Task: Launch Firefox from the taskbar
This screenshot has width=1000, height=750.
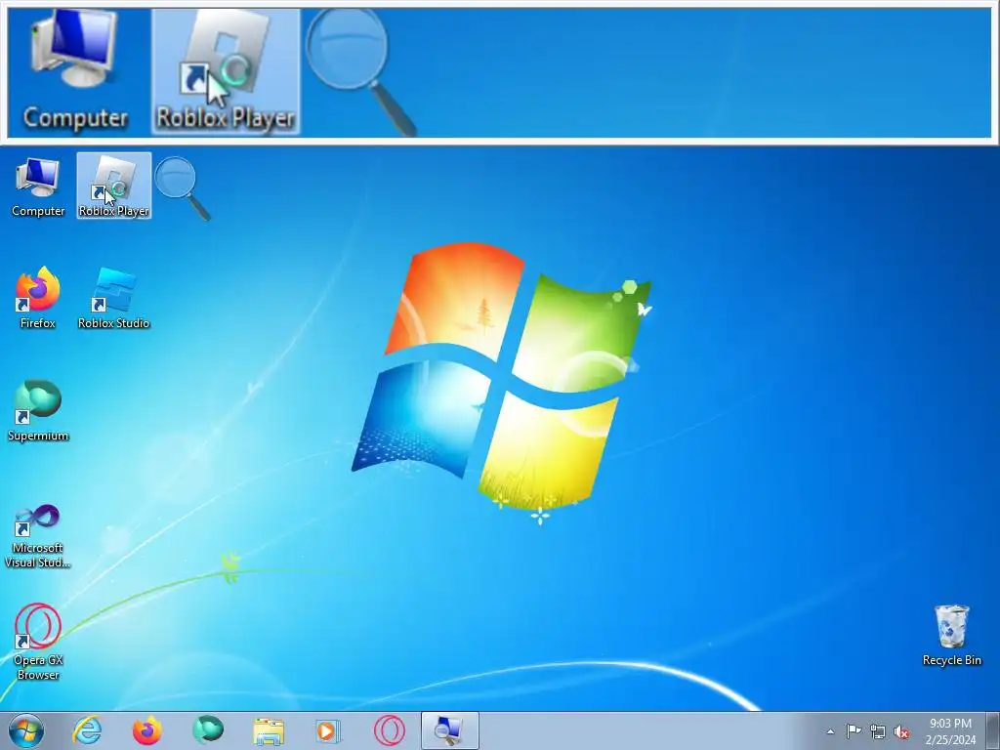Action: pyautogui.click(x=146, y=730)
